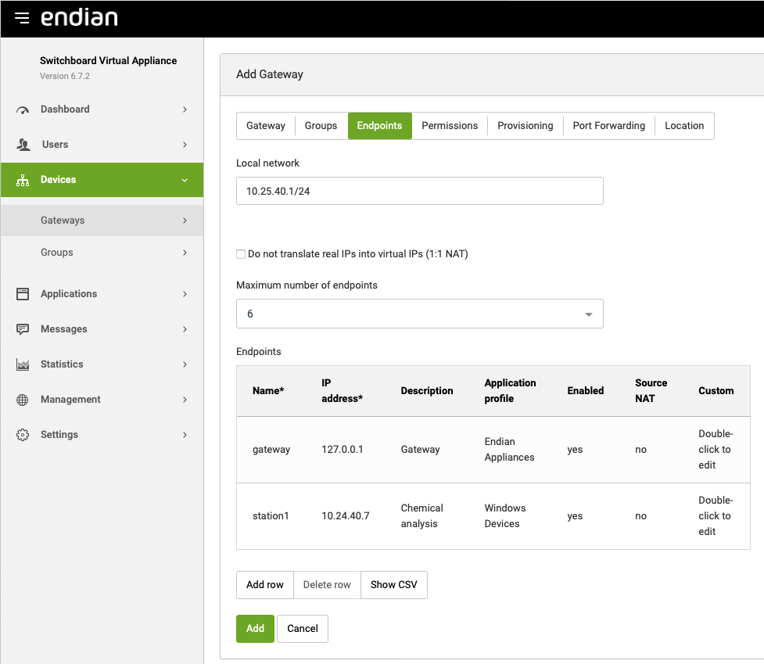The image size is (764, 664).
Task: Expand the Groups sidebar submenu chevron
Action: pyautogui.click(x=185, y=253)
